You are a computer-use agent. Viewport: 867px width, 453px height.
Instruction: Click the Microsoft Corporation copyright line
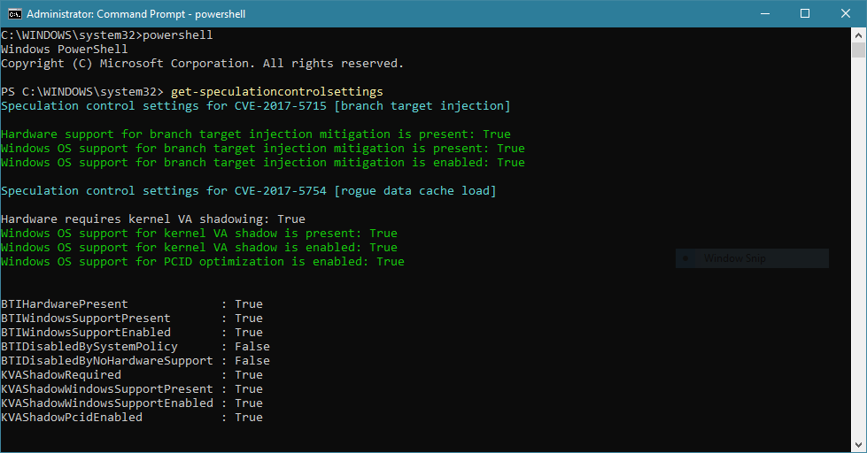(202, 64)
